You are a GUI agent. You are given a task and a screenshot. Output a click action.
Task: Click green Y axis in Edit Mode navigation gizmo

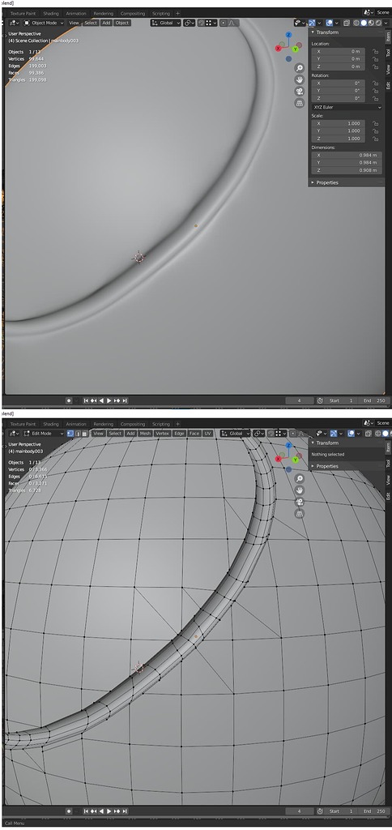tap(295, 460)
